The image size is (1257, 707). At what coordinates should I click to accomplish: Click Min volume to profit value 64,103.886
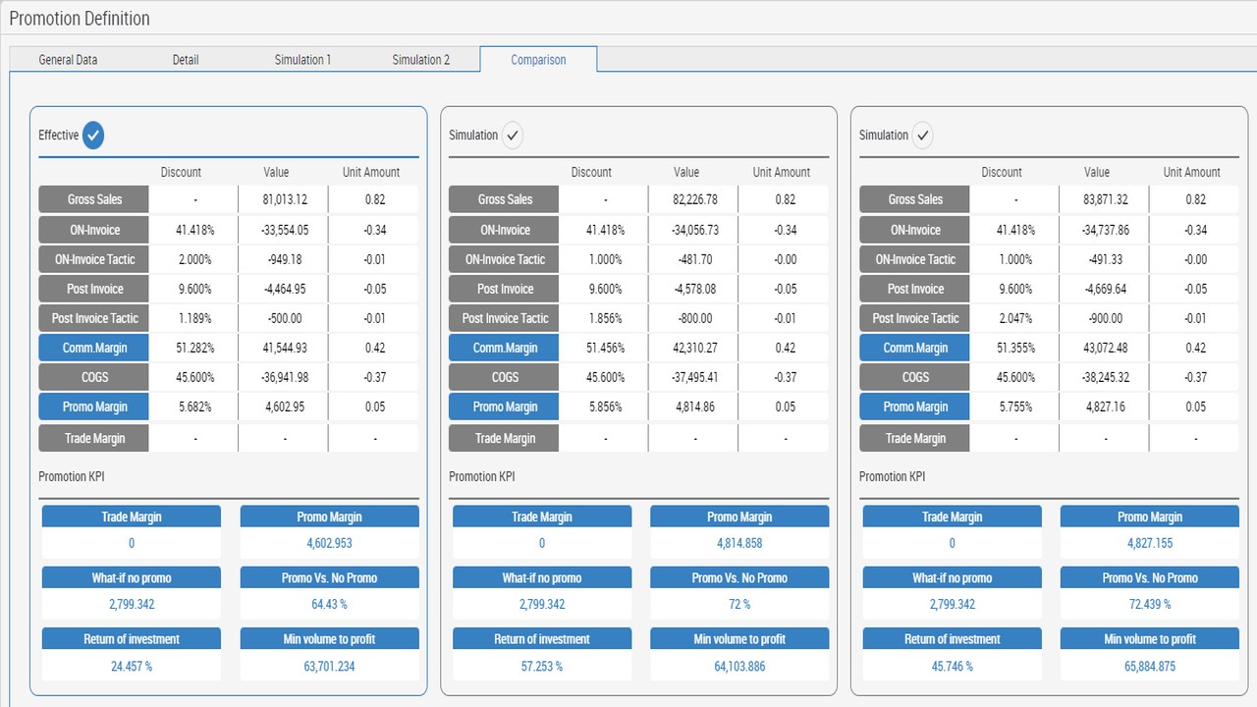tap(739, 666)
